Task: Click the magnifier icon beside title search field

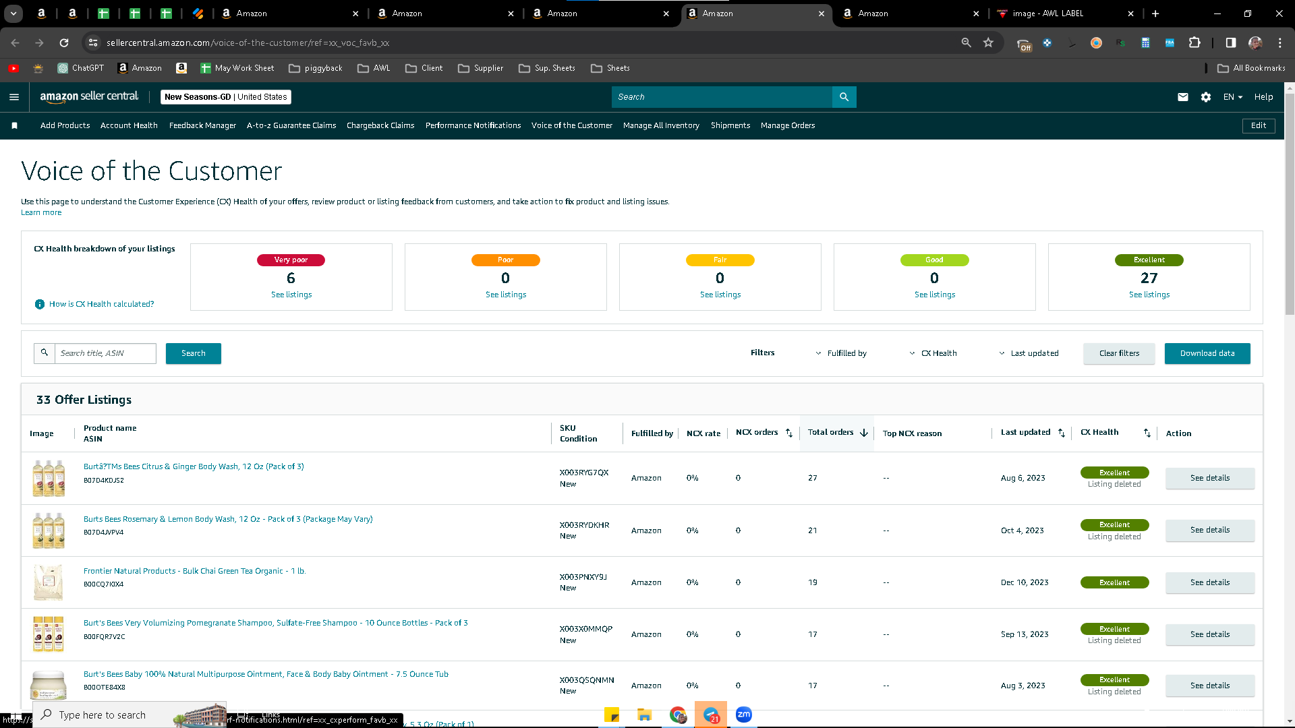Action: tap(45, 353)
